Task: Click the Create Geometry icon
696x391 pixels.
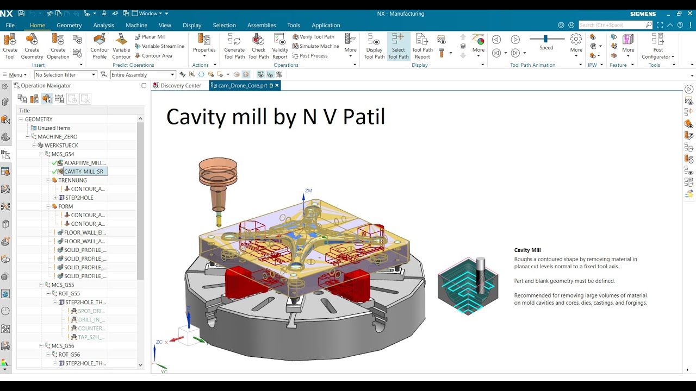Action: click(x=32, y=46)
